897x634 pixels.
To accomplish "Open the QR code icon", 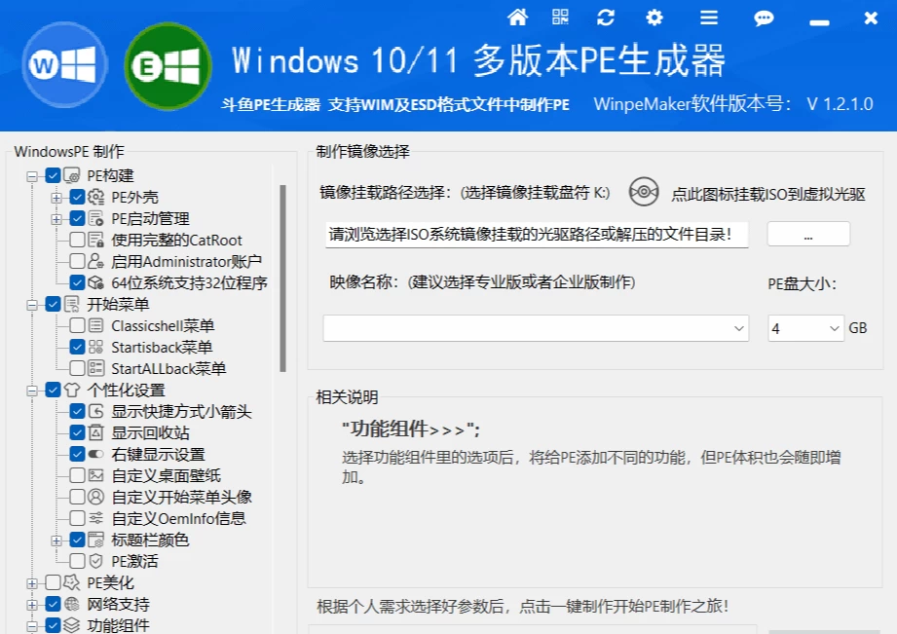I will pos(561,17).
